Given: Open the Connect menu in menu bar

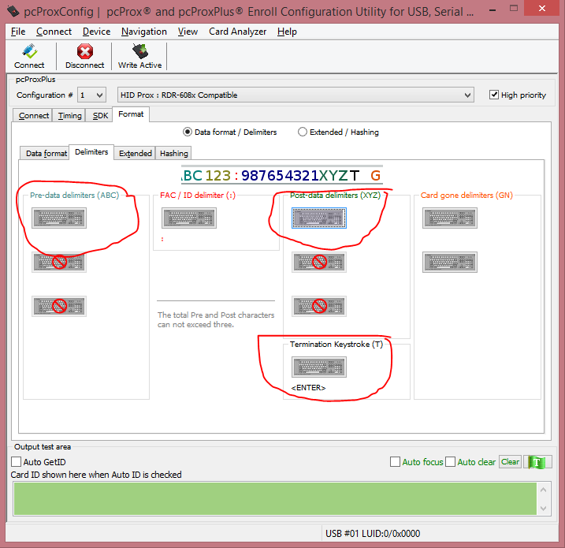Looking at the screenshot, I should (x=54, y=32).
